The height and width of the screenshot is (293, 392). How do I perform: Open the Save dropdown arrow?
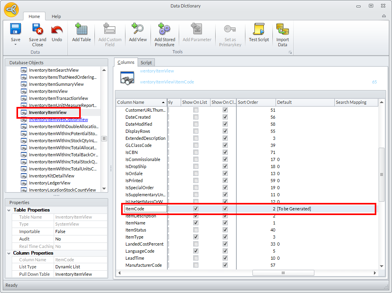(15, 45)
